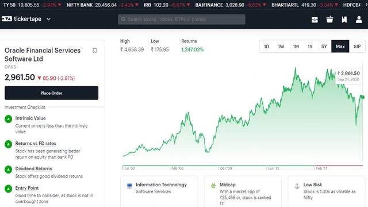The width and height of the screenshot is (368, 207).
Task: Open the Low Risk volatility card
Action: pos(327,191)
